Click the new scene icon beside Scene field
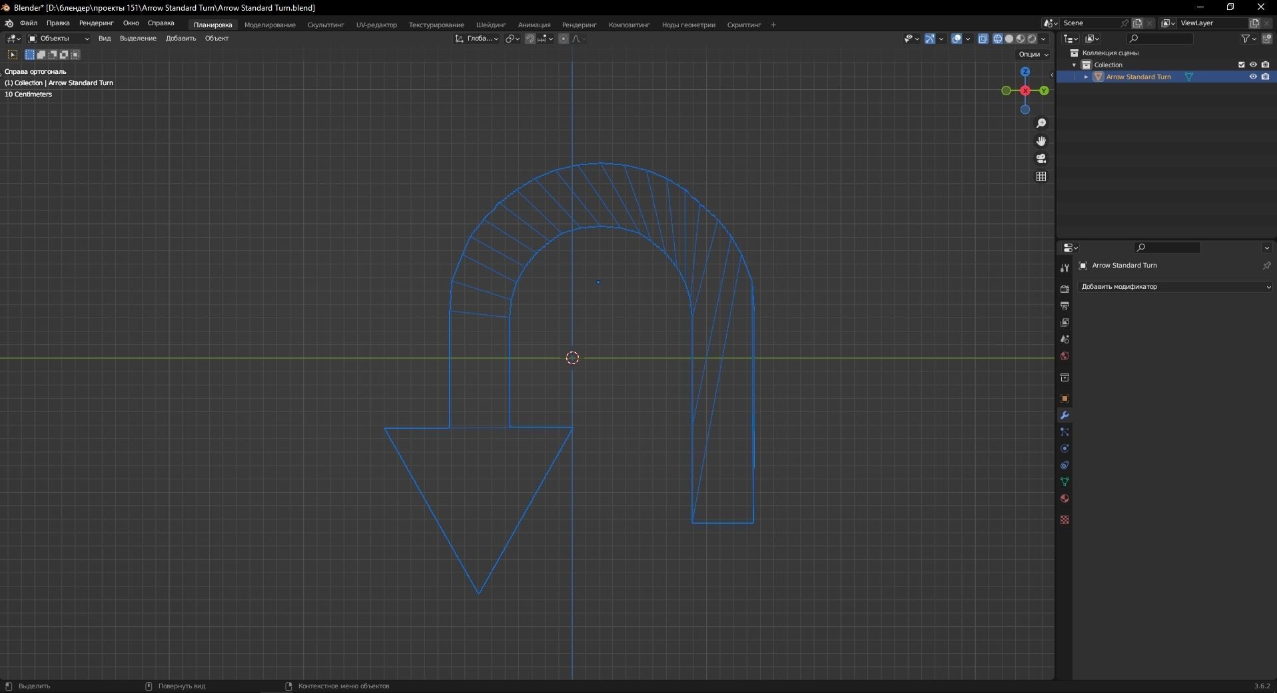 tap(1138, 23)
